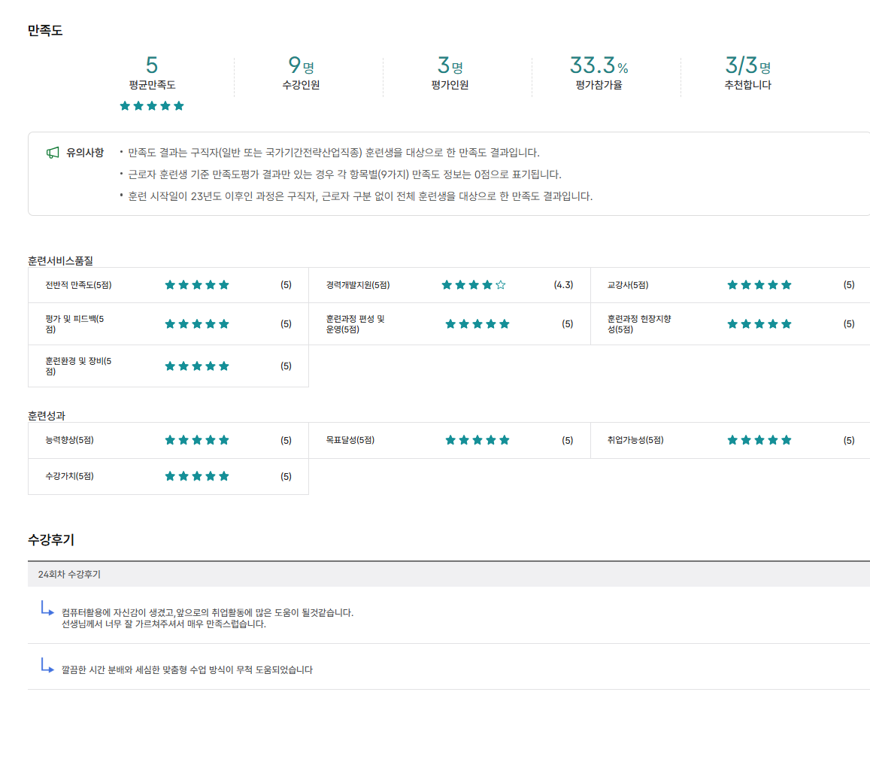Click the 경력개발지원 star rating showing 4.3

[x=474, y=285]
